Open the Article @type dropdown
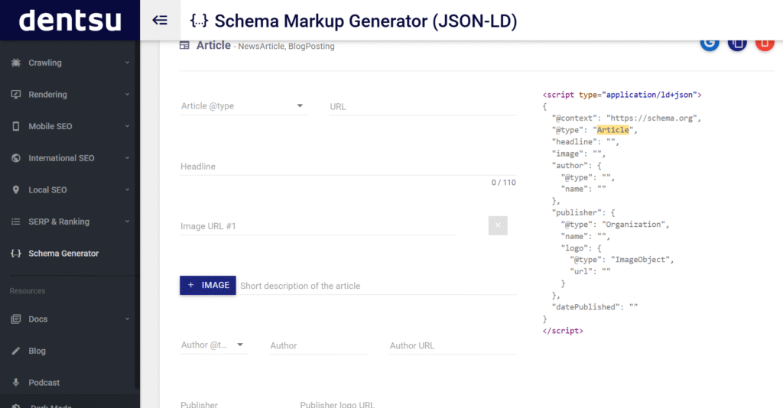Screen dimensions: 783x408 coord(243,105)
